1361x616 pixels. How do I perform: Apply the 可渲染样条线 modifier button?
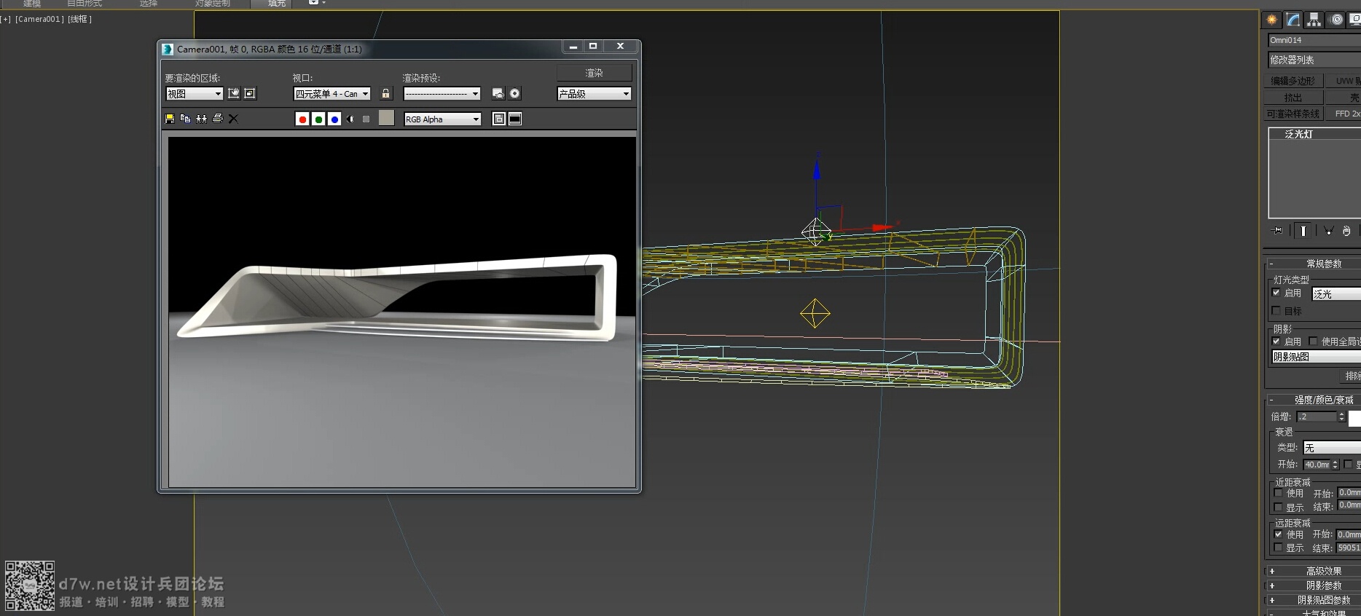click(x=1293, y=114)
